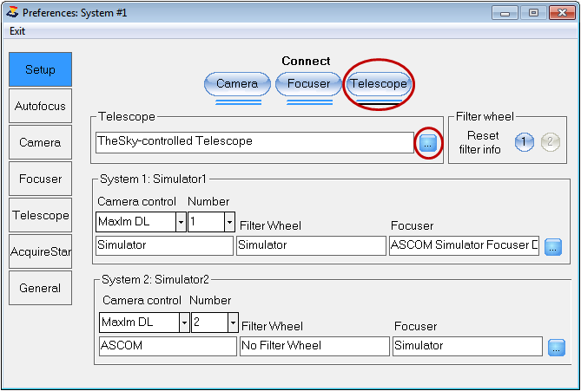Reset filter info for wheel 1

(x=525, y=142)
